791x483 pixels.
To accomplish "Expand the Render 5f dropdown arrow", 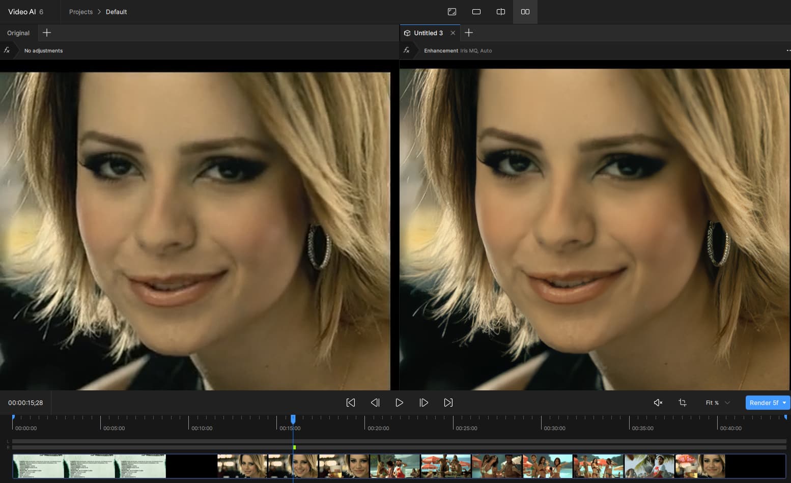I will click(784, 403).
